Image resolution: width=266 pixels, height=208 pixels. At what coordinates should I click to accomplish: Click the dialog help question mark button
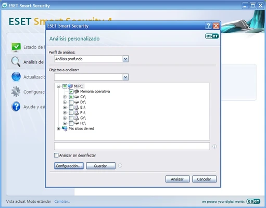[x=208, y=26]
